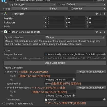Collapse the Transform component foldout
The height and width of the screenshot is (107, 107).
2,14
